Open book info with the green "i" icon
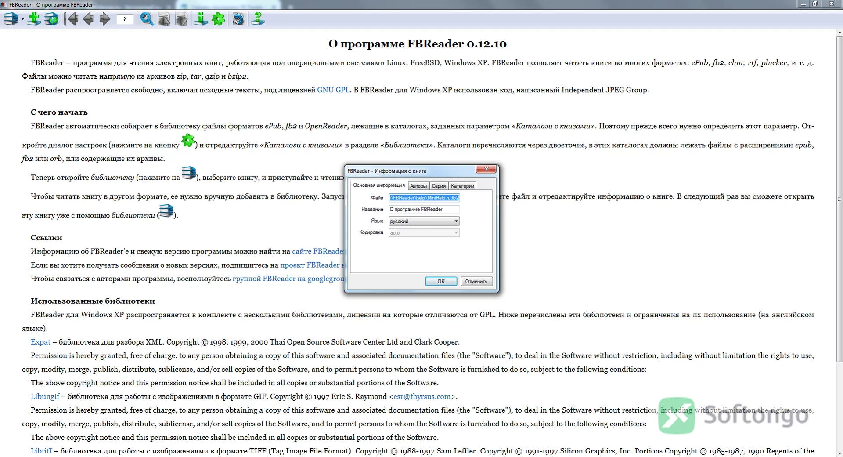 coord(201,19)
